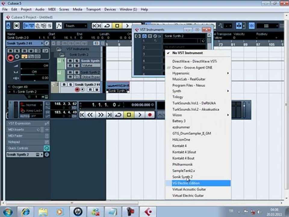Click the Open Mixer toolbar icon
The width and height of the screenshot is (289, 217).
click(50, 26)
